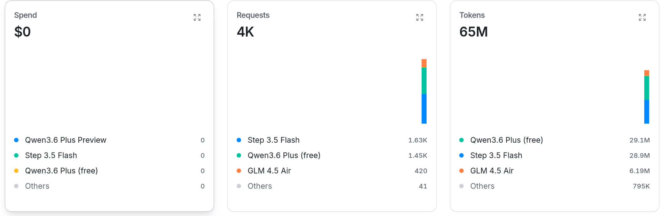Select Qwen3.6 Plus (free) in Tokens legend

point(506,140)
